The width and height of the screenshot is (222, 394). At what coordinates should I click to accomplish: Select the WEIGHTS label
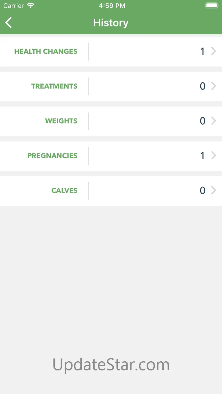pos(61,121)
